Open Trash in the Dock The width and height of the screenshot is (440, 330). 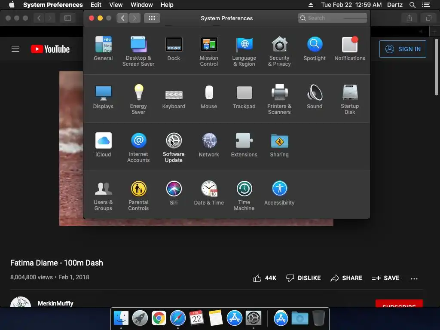coord(318,318)
